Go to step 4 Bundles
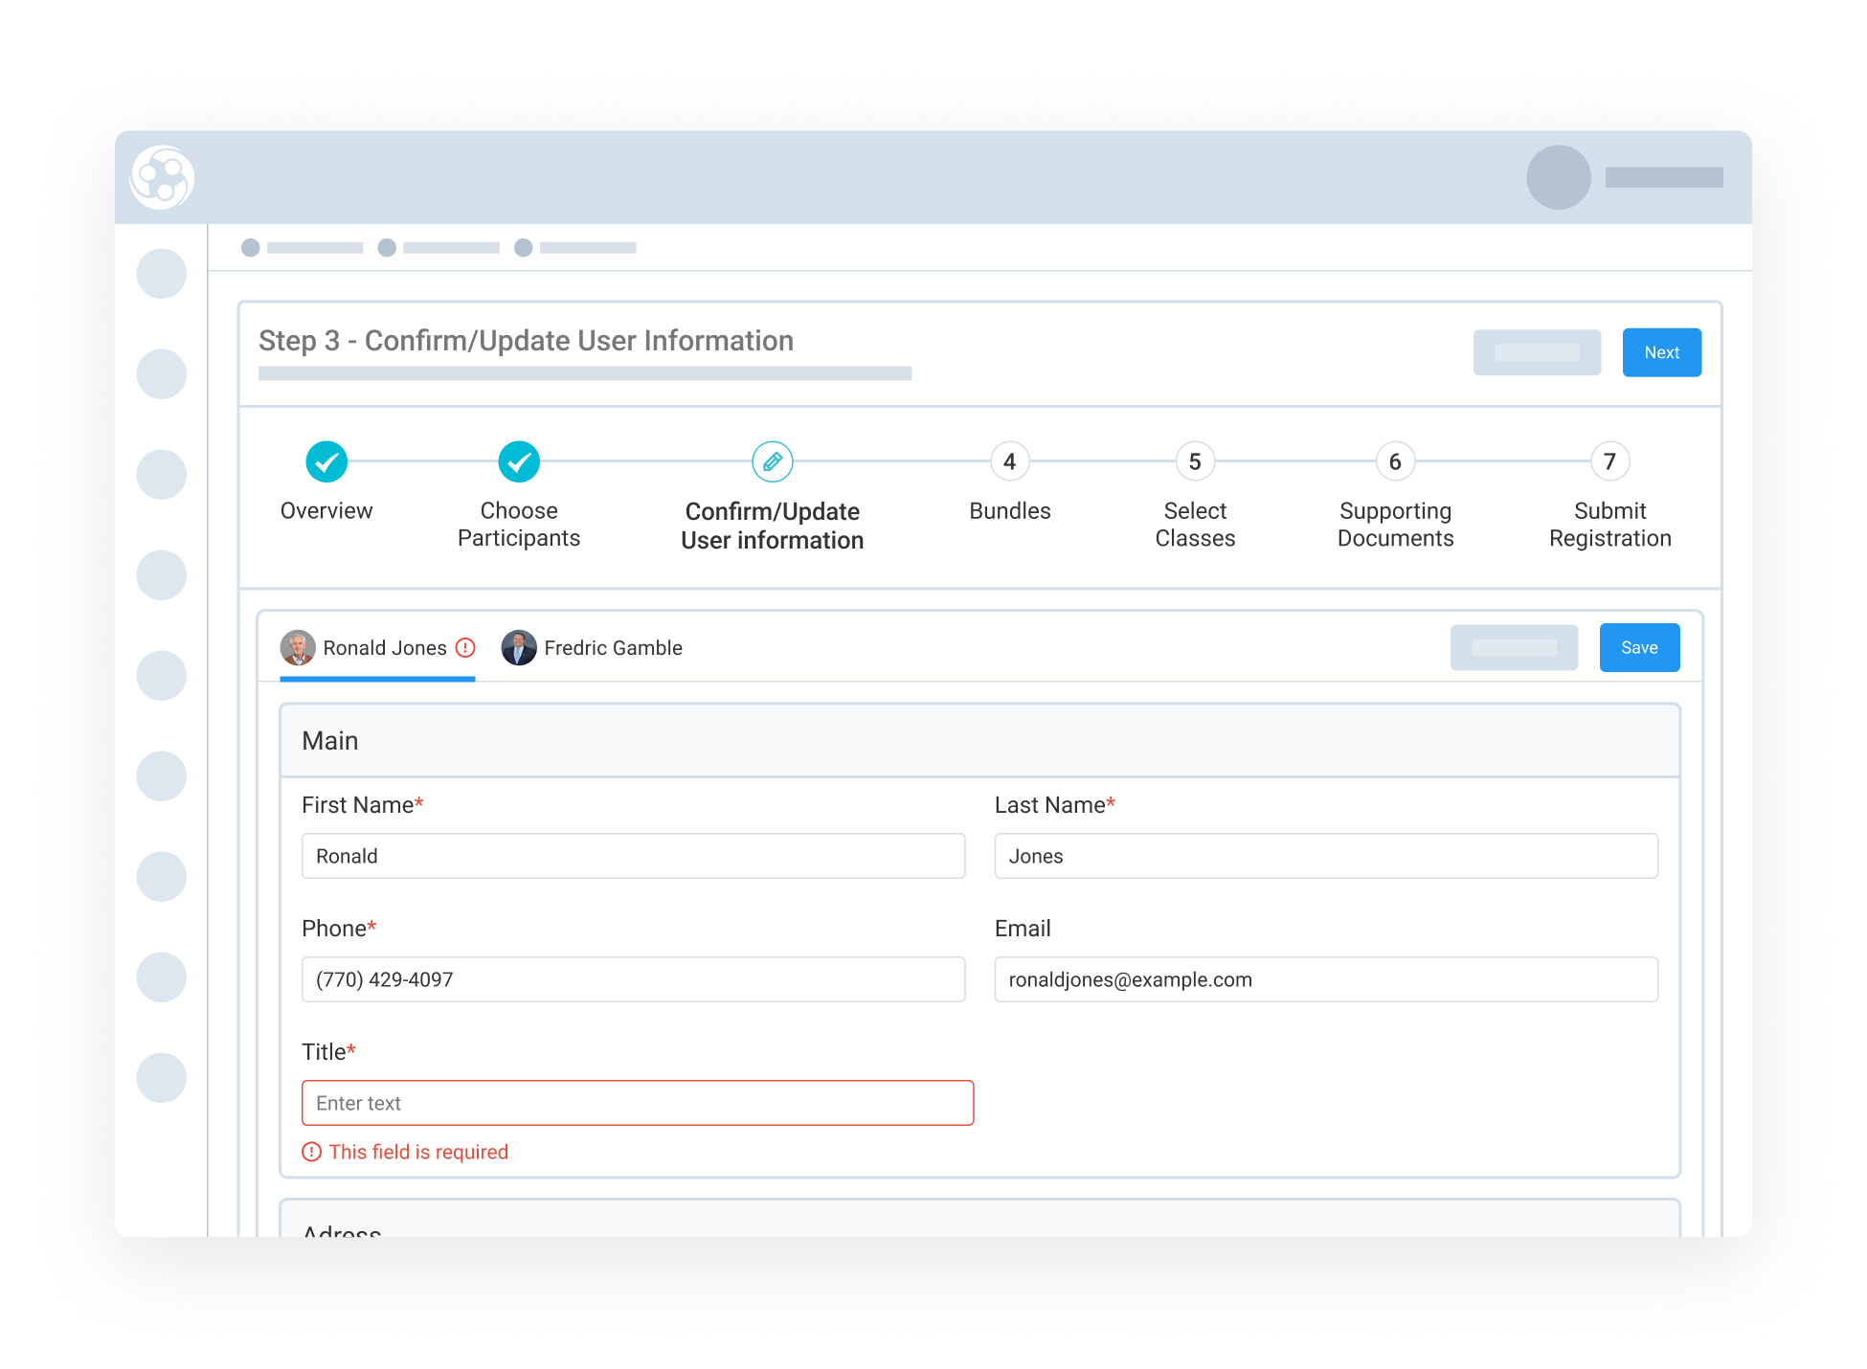Viewport: 1867px width, 1369px height. coord(1009,461)
